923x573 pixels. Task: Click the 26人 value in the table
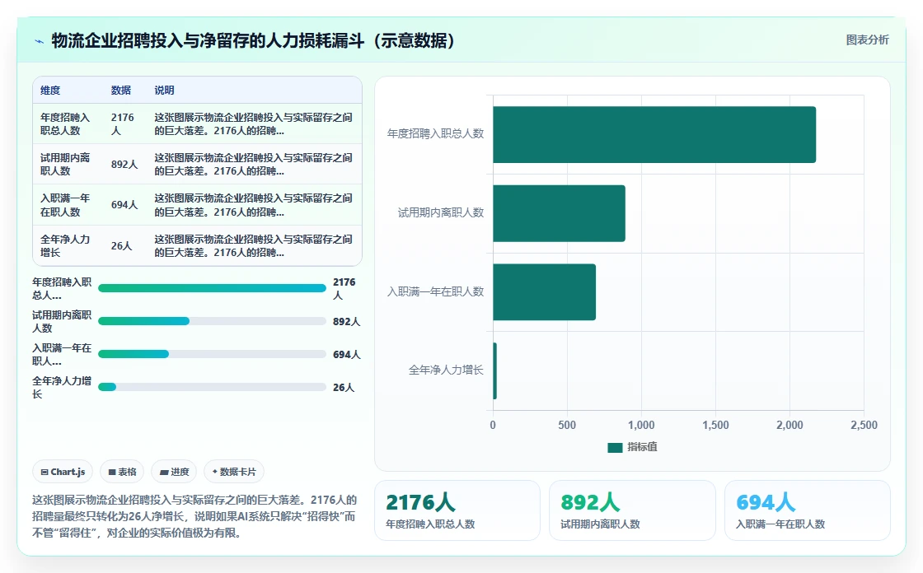pos(121,246)
